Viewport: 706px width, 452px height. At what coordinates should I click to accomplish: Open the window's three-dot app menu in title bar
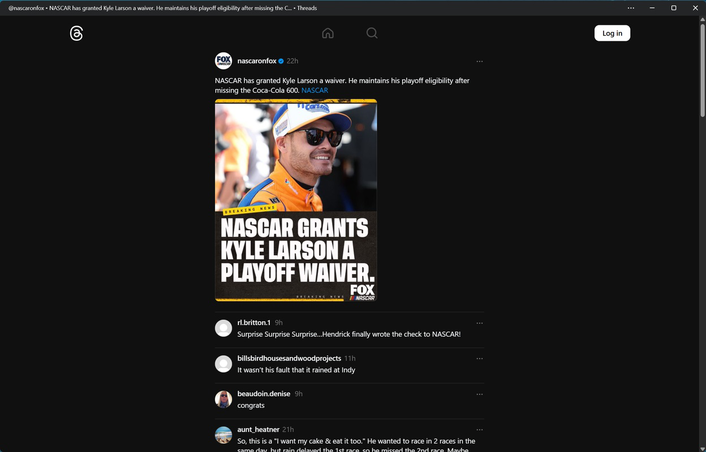tap(631, 8)
